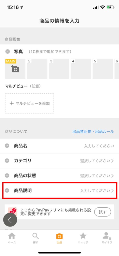Open the ウォッチ star icon

coord(83,236)
